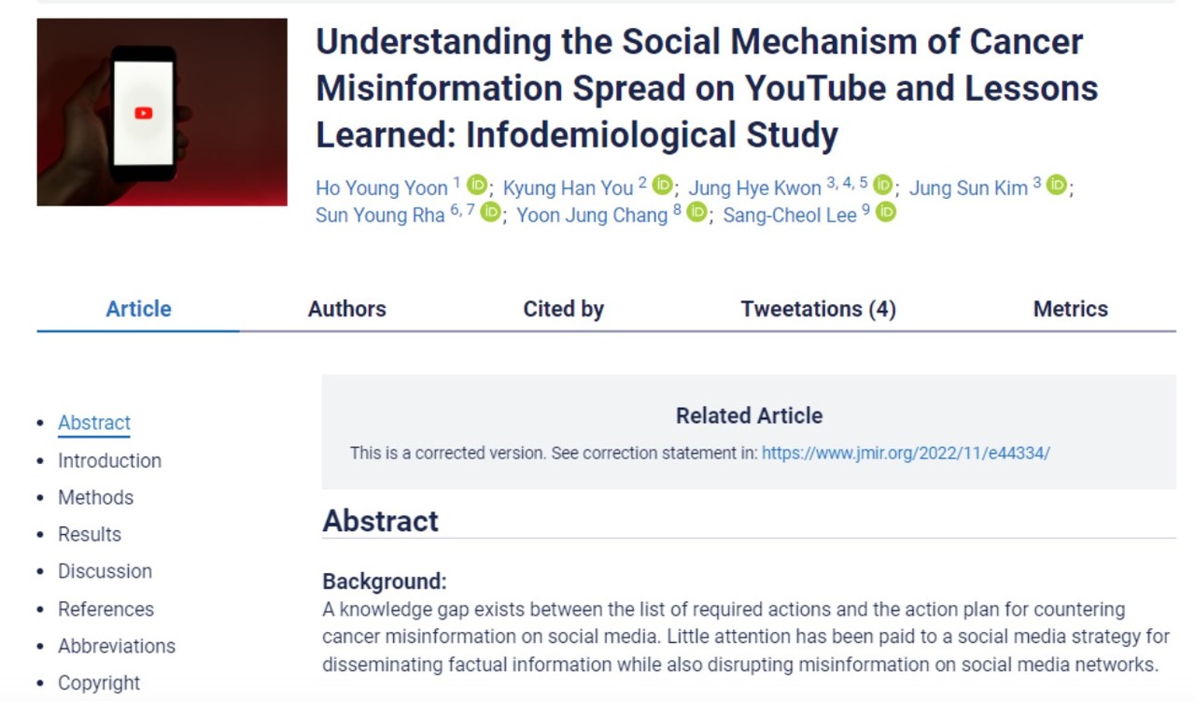1195x701 pixels.
Task: Open the Cited by tab
Action: (563, 310)
